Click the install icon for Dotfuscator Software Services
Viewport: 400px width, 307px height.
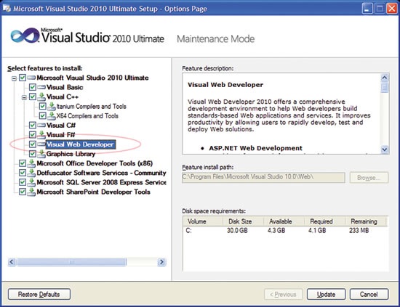(31, 173)
